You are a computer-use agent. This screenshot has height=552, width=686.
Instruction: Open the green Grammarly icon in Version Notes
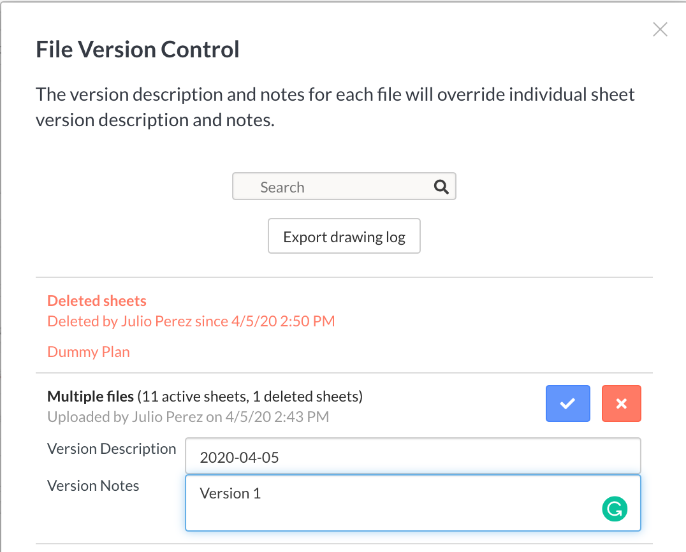click(614, 509)
